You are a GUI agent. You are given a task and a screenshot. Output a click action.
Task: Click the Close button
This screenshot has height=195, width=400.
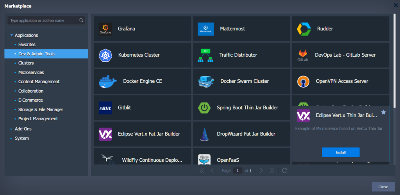pos(383,187)
